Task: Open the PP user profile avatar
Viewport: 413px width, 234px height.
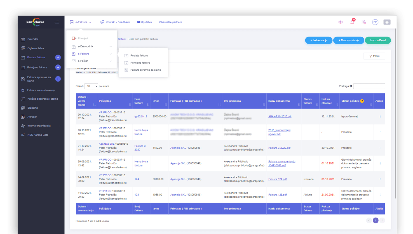Action: [375, 22]
